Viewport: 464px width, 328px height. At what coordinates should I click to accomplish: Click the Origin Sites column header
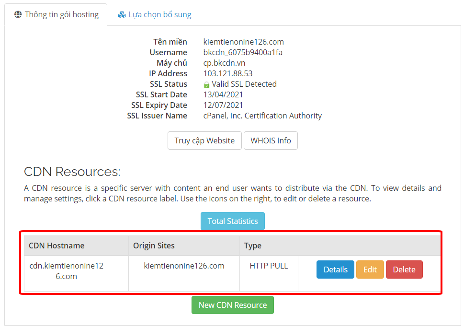click(x=154, y=246)
